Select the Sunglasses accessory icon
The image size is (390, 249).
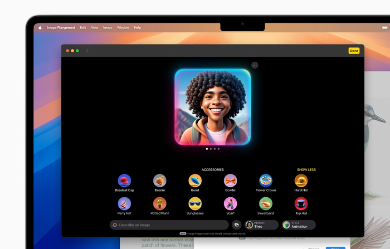coord(195,204)
